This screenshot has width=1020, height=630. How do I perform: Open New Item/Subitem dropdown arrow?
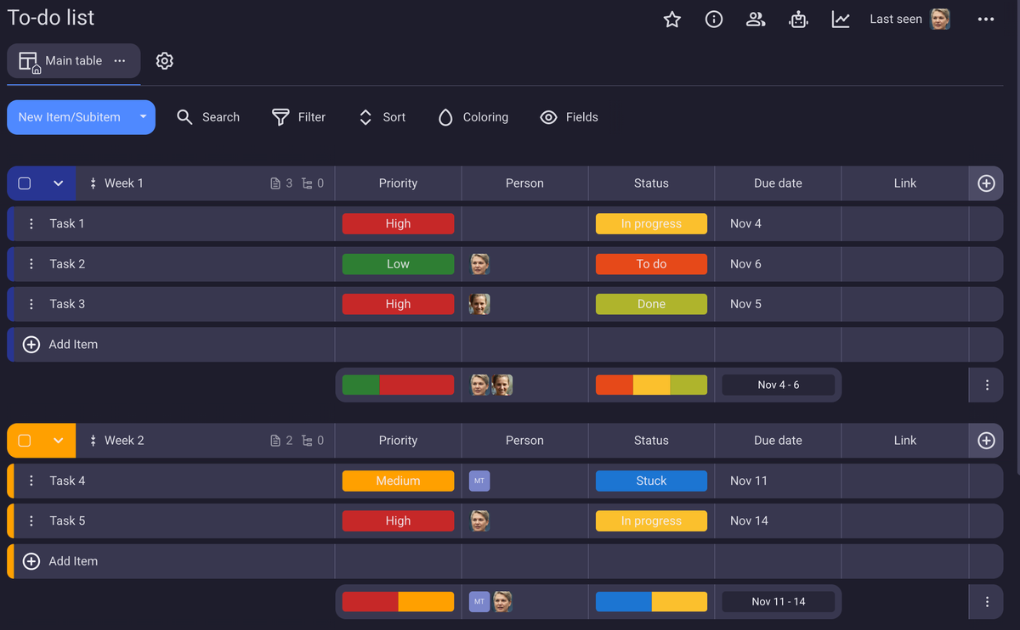[143, 117]
